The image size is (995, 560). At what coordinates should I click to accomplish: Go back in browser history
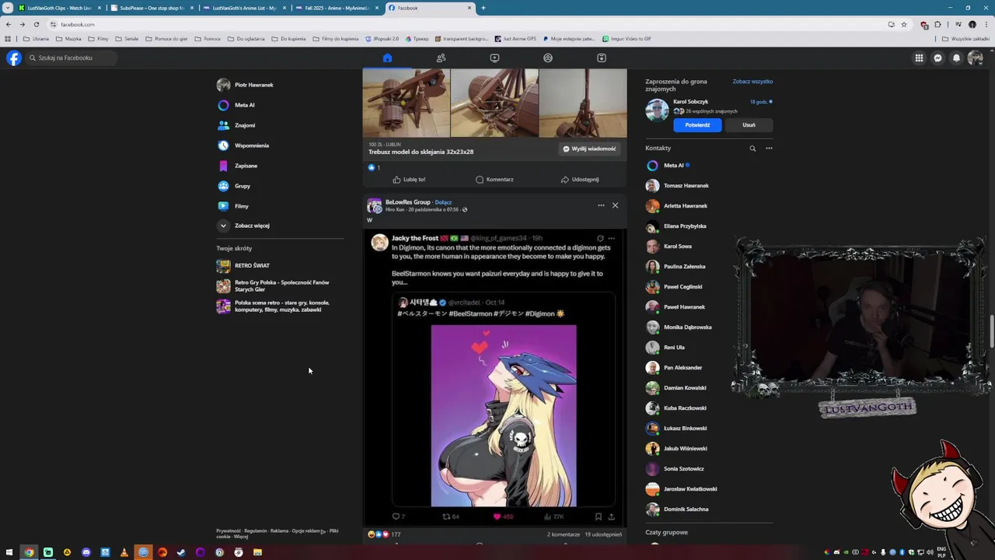9,24
